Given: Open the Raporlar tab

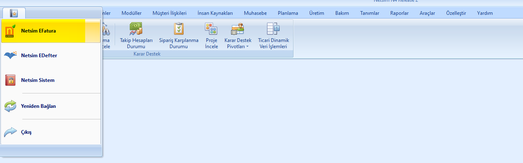Looking at the screenshot, I should [399, 13].
